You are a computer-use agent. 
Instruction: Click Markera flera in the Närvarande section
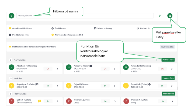tap(168, 60)
